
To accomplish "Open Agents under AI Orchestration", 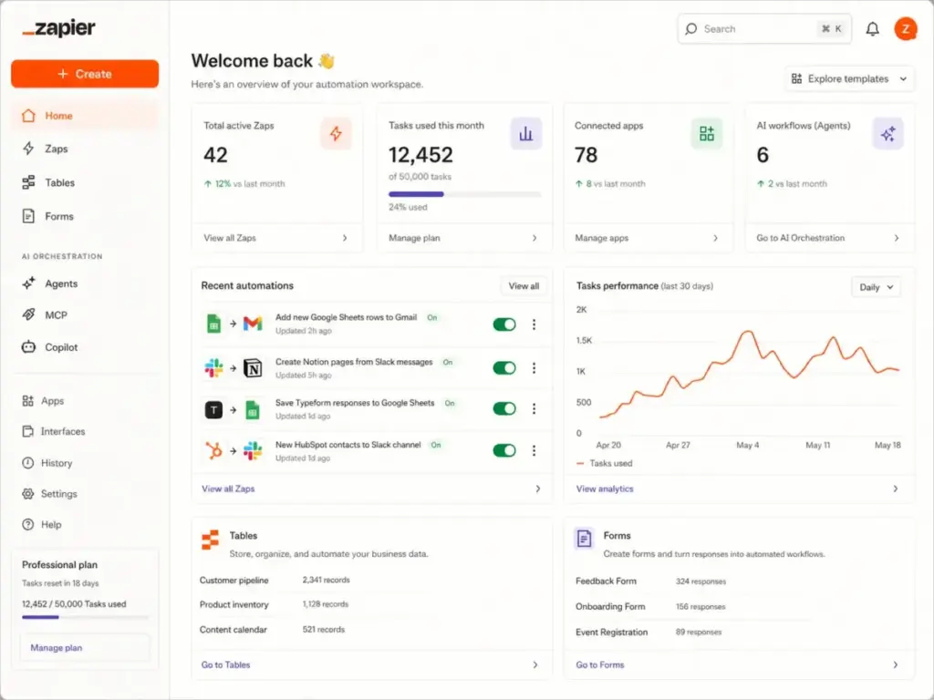I will pyautogui.click(x=85, y=283).
